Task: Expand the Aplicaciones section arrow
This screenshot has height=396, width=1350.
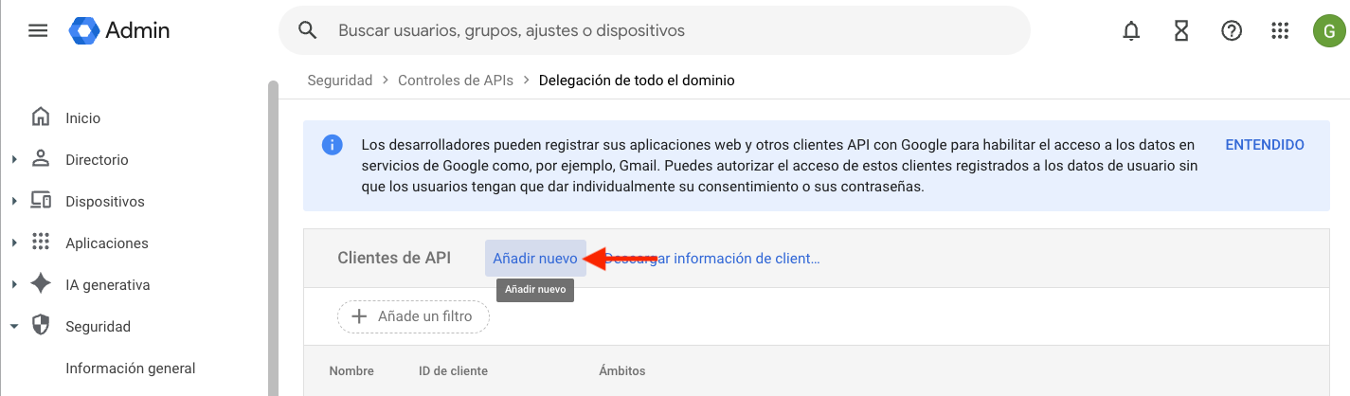Action: (14, 243)
